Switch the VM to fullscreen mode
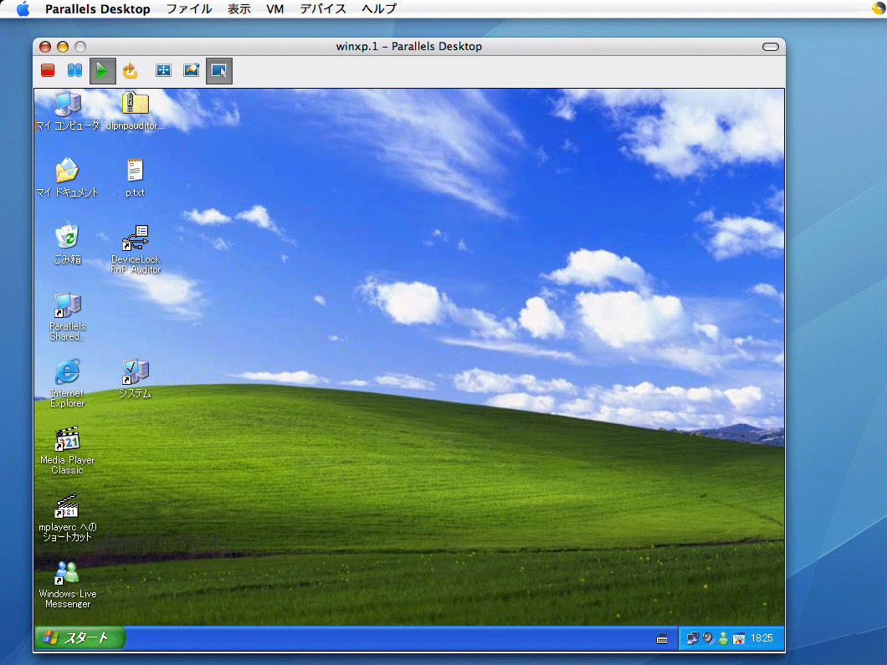 [x=163, y=71]
